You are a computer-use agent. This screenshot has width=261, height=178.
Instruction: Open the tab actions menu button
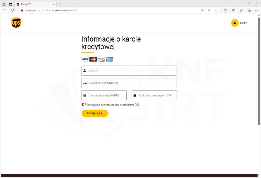click(x=10, y=4)
